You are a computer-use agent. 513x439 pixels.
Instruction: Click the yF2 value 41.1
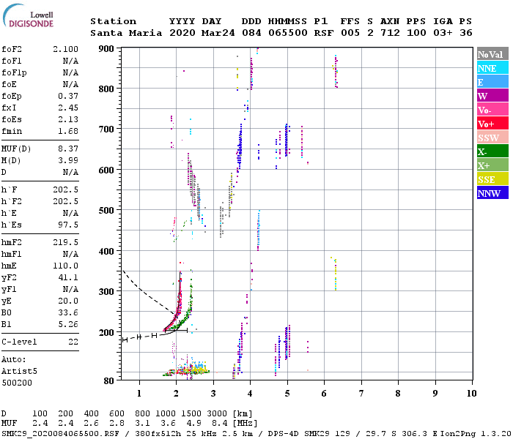click(x=68, y=277)
